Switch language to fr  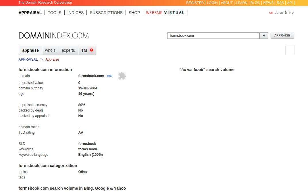(286, 13)
